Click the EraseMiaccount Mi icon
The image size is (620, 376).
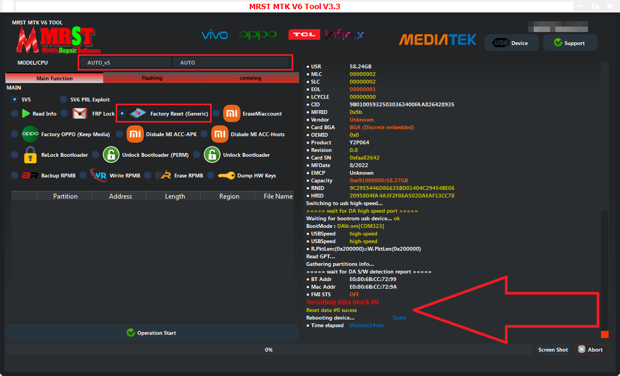pos(232,114)
